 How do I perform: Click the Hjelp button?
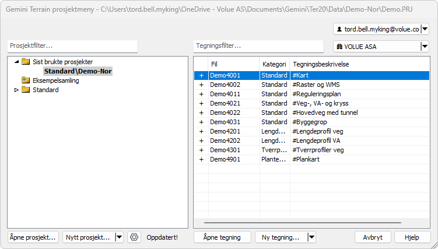click(x=412, y=237)
